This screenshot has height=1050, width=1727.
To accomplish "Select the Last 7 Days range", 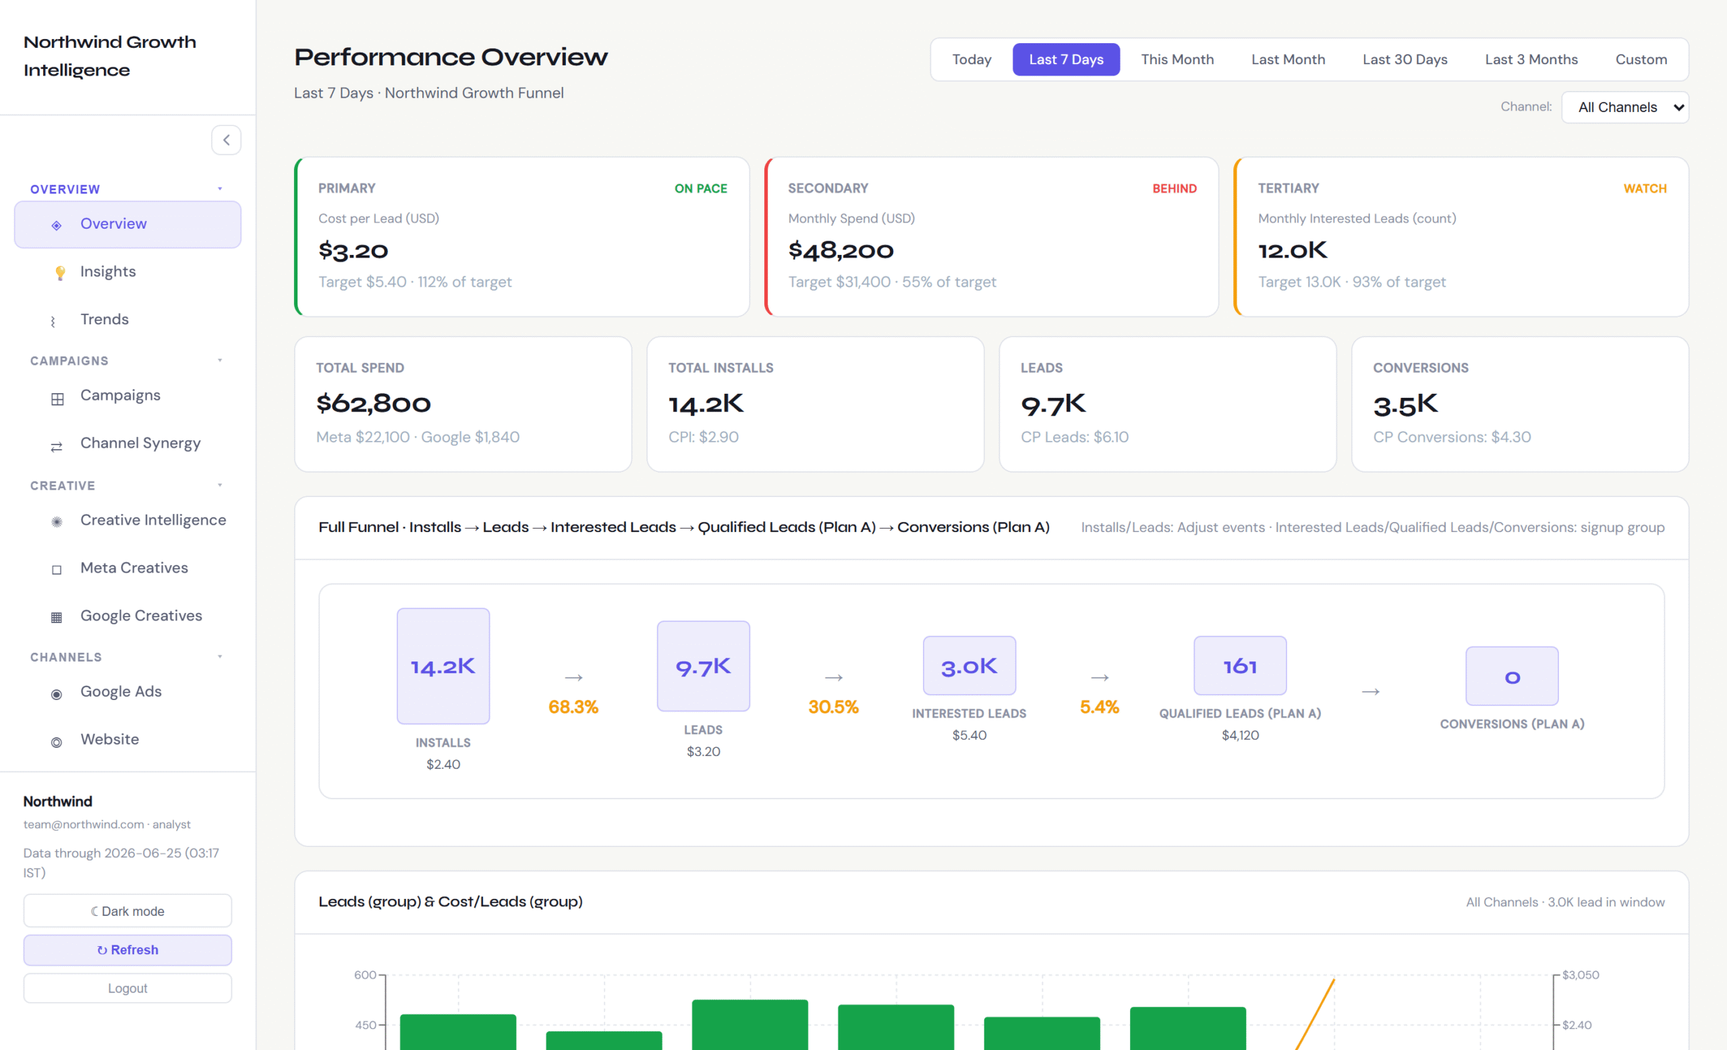I will click(1066, 59).
